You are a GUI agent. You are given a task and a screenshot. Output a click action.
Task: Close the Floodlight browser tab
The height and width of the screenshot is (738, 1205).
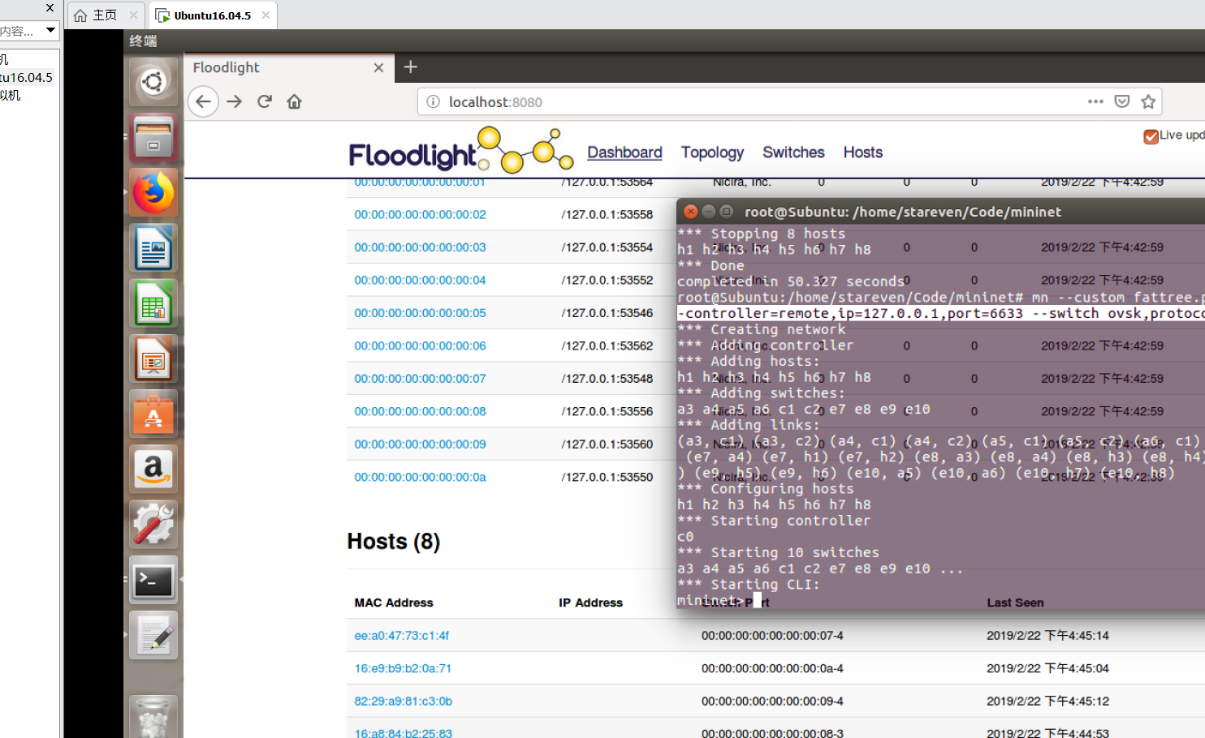[378, 68]
